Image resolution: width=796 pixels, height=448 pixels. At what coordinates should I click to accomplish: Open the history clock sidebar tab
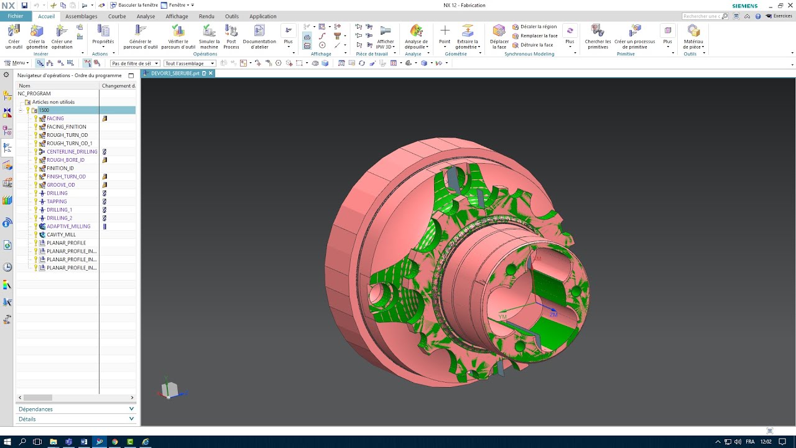(7, 267)
